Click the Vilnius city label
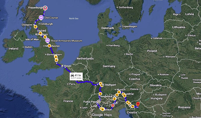201x118 pixels. pyautogui.click(x=191, y=35)
